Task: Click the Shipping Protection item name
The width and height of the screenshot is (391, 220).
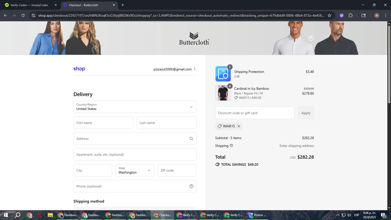Action: tap(249, 72)
